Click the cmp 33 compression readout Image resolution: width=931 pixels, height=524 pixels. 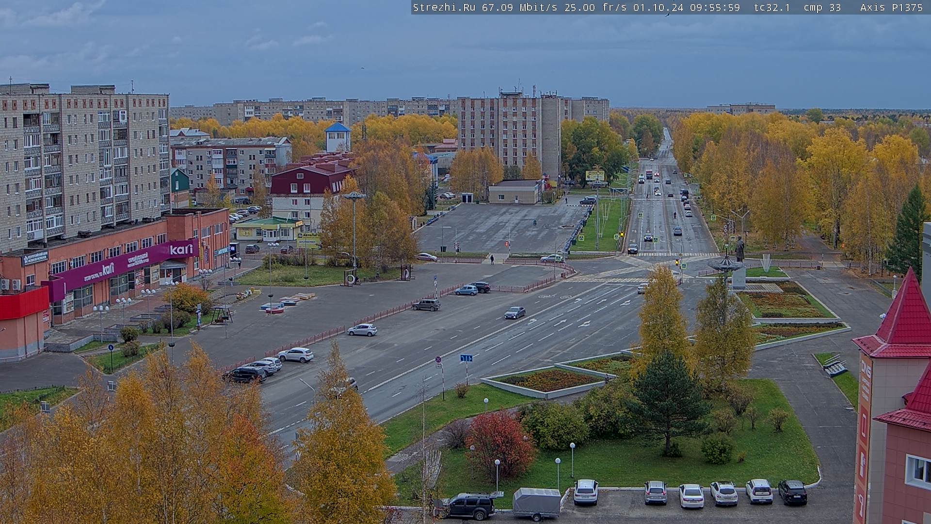(x=822, y=7)
